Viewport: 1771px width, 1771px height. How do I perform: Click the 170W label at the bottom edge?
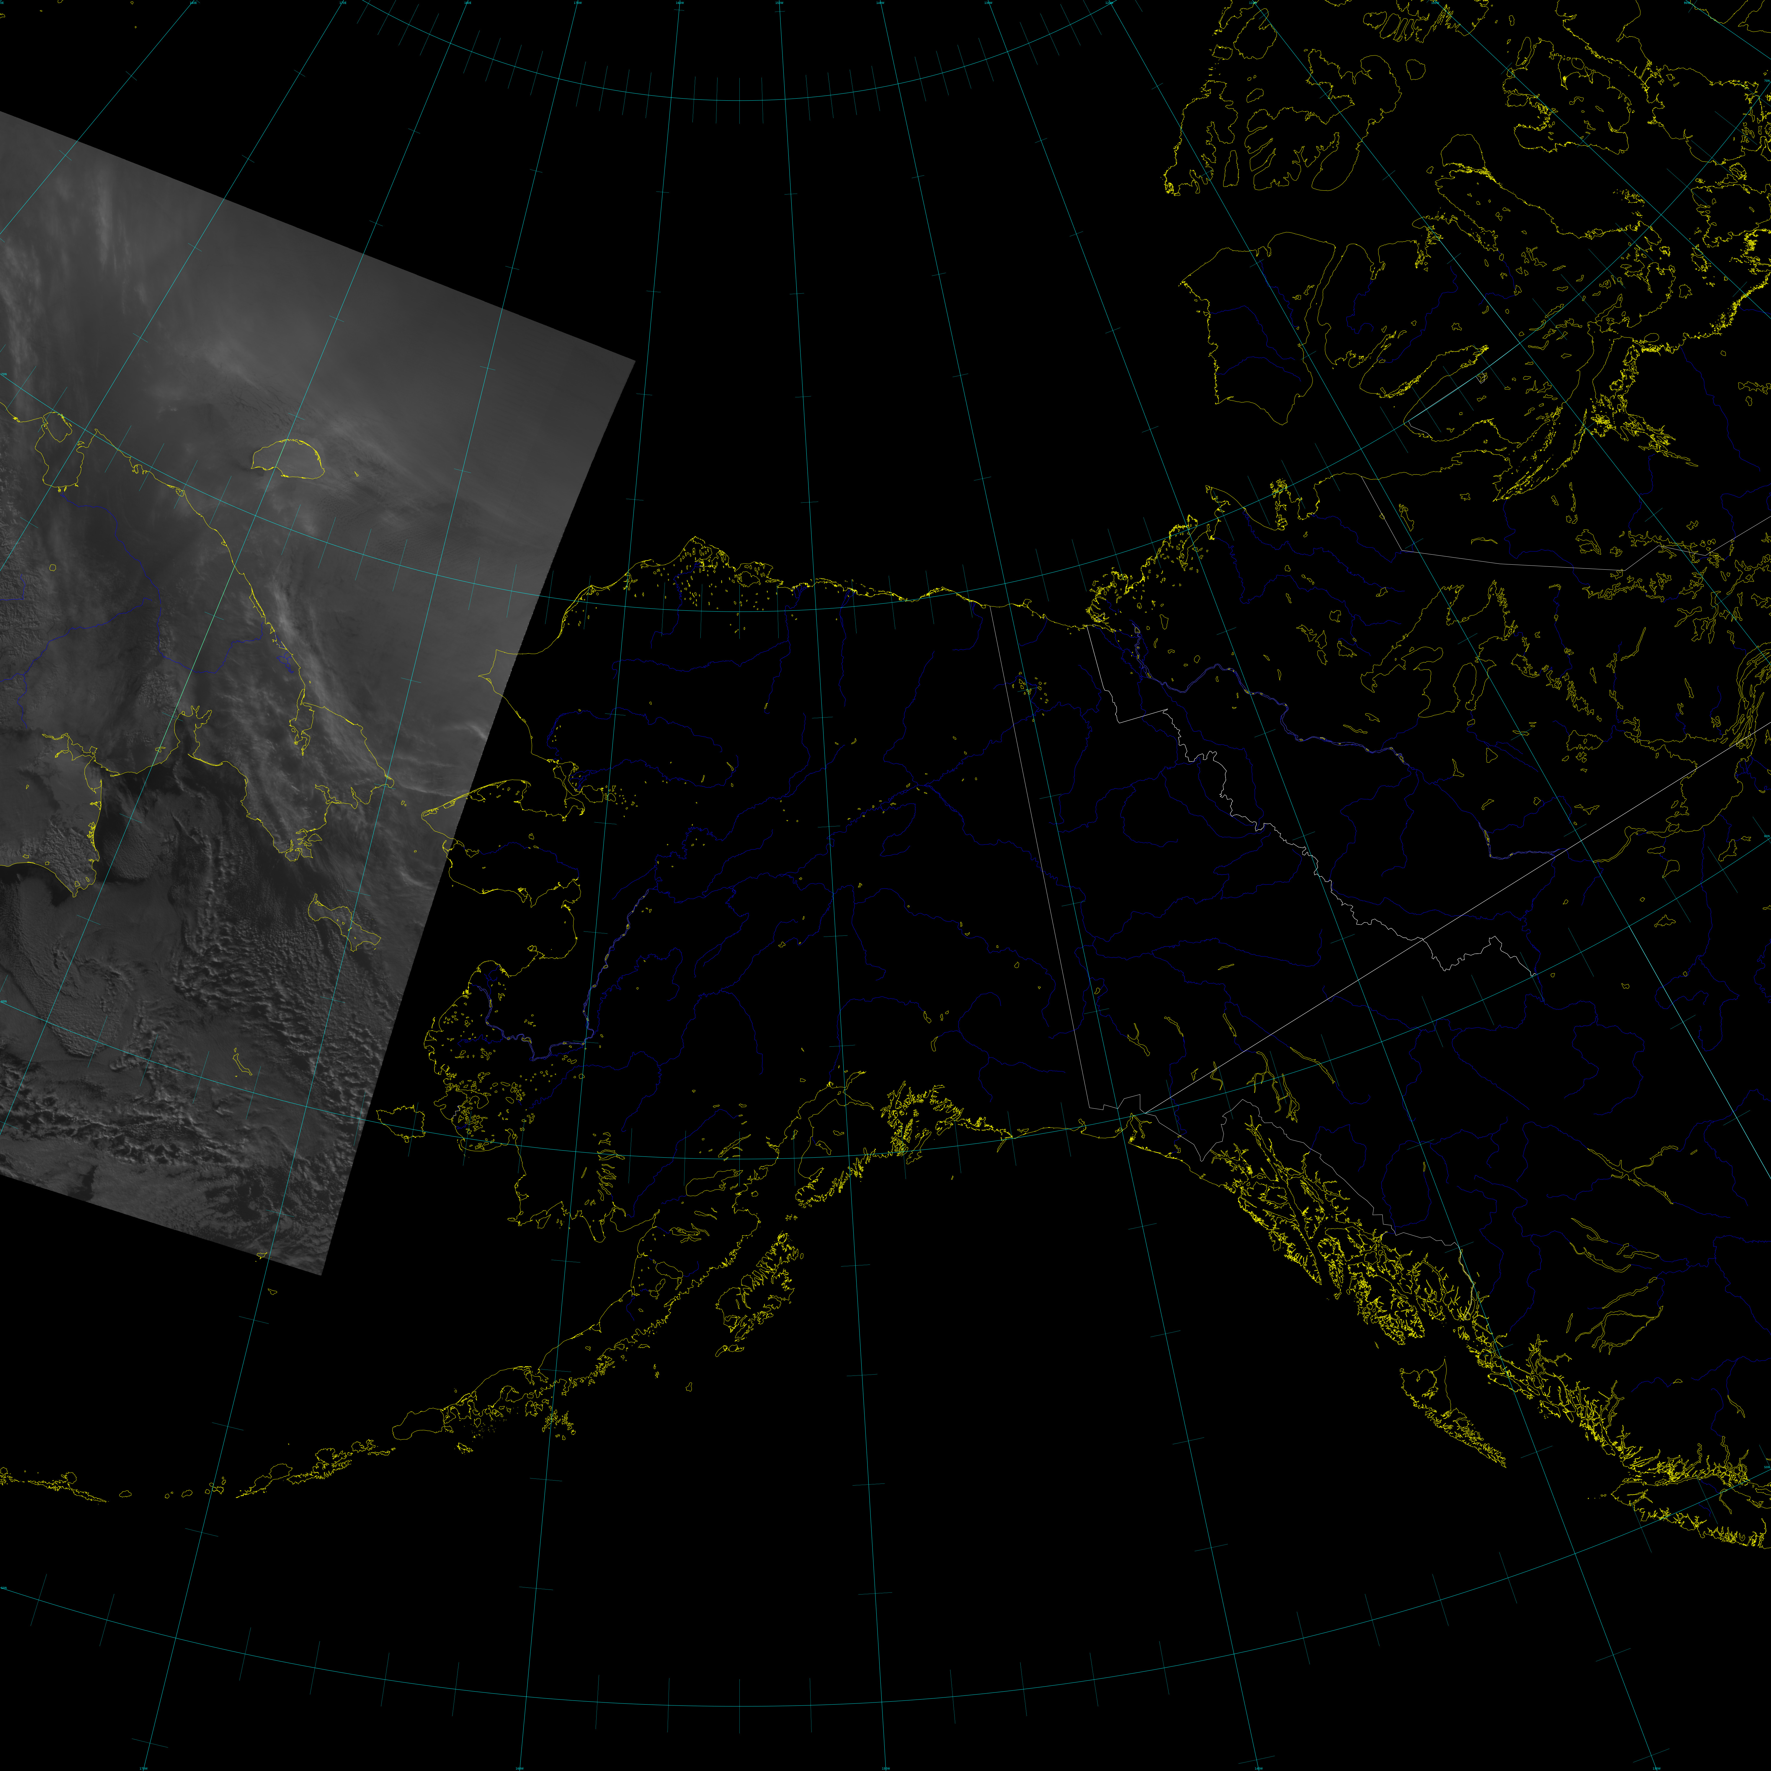point(144,1768)
